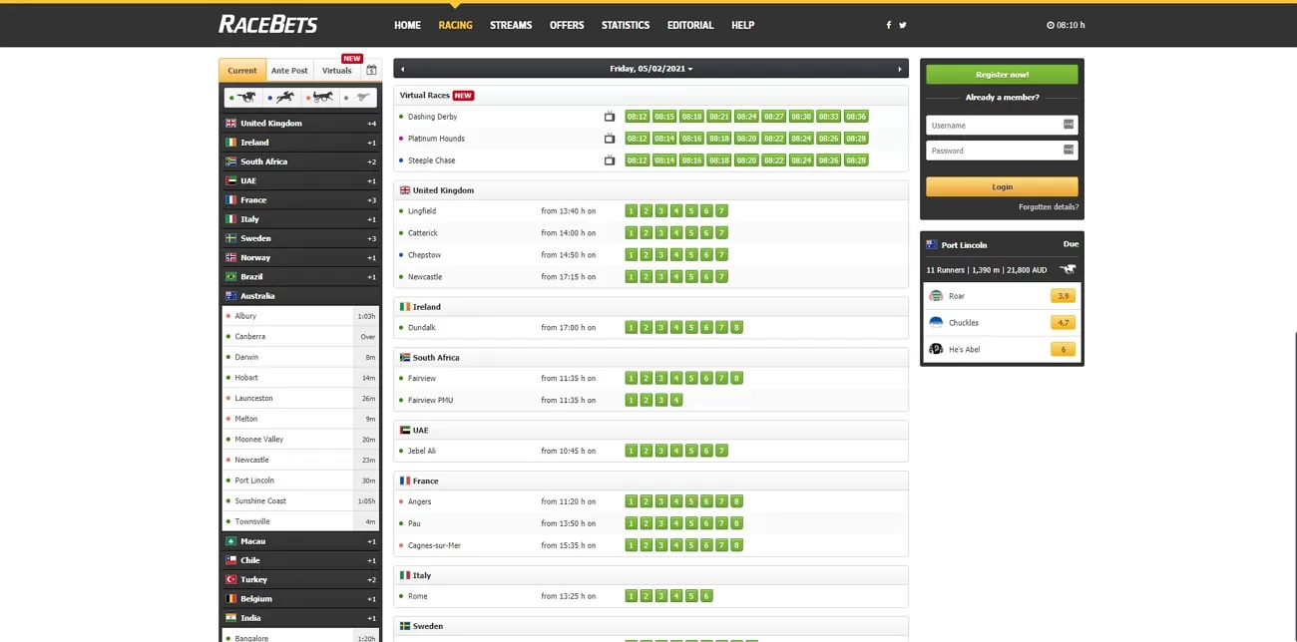Select race 8 at Dundalk
The width and height of the screenshot is (1297, 642).
[x=736, y=328]
